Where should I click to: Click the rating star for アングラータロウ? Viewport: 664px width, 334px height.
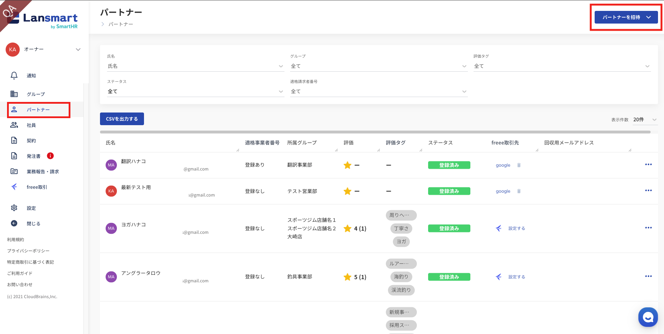pos(347,277)
